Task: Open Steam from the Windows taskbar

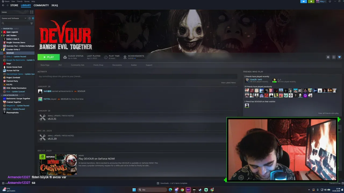Action: click(200, 190)
